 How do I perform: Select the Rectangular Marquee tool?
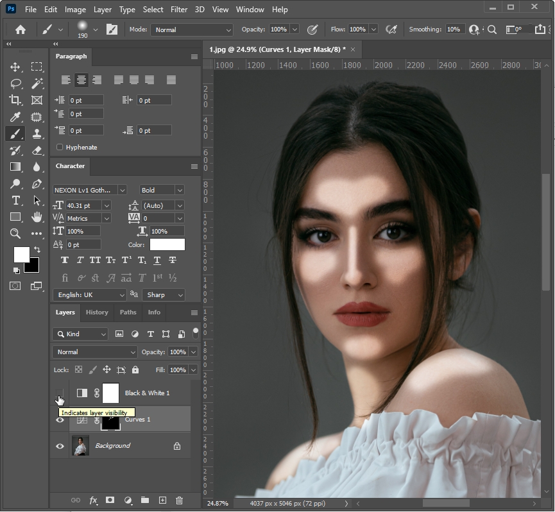coord(37,67)
